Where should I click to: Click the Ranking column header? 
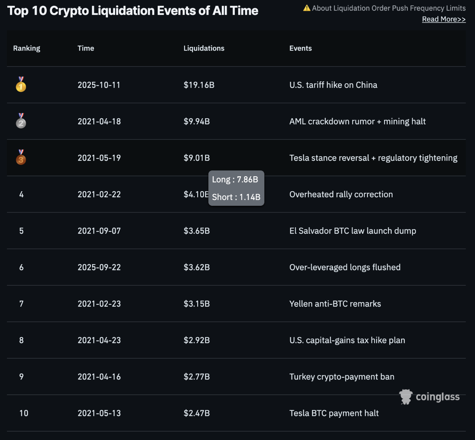coord(26,48)
